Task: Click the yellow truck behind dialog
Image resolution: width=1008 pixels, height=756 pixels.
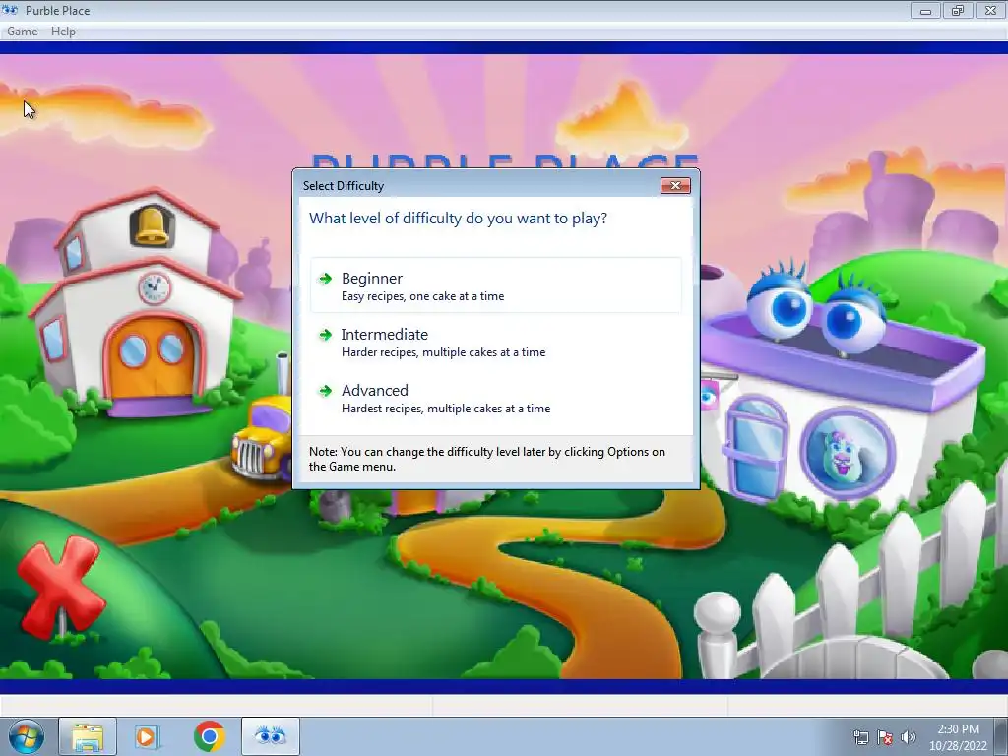Action: [264, 438]
